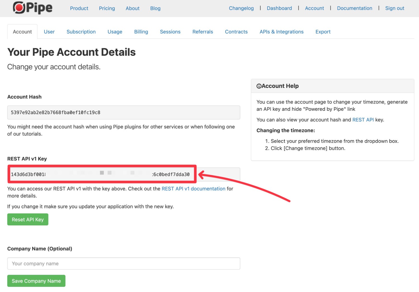Open the APIs & Integrations tab

[x=282, y=32]
